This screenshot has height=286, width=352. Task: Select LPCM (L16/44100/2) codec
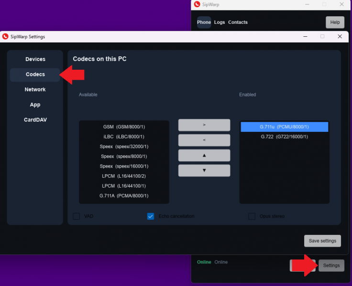pyautogui.click(x=124, y=176)
